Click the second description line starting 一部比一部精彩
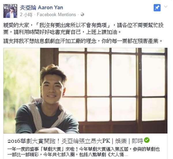This screenshot has height=159, width=173. click(68, 155)
